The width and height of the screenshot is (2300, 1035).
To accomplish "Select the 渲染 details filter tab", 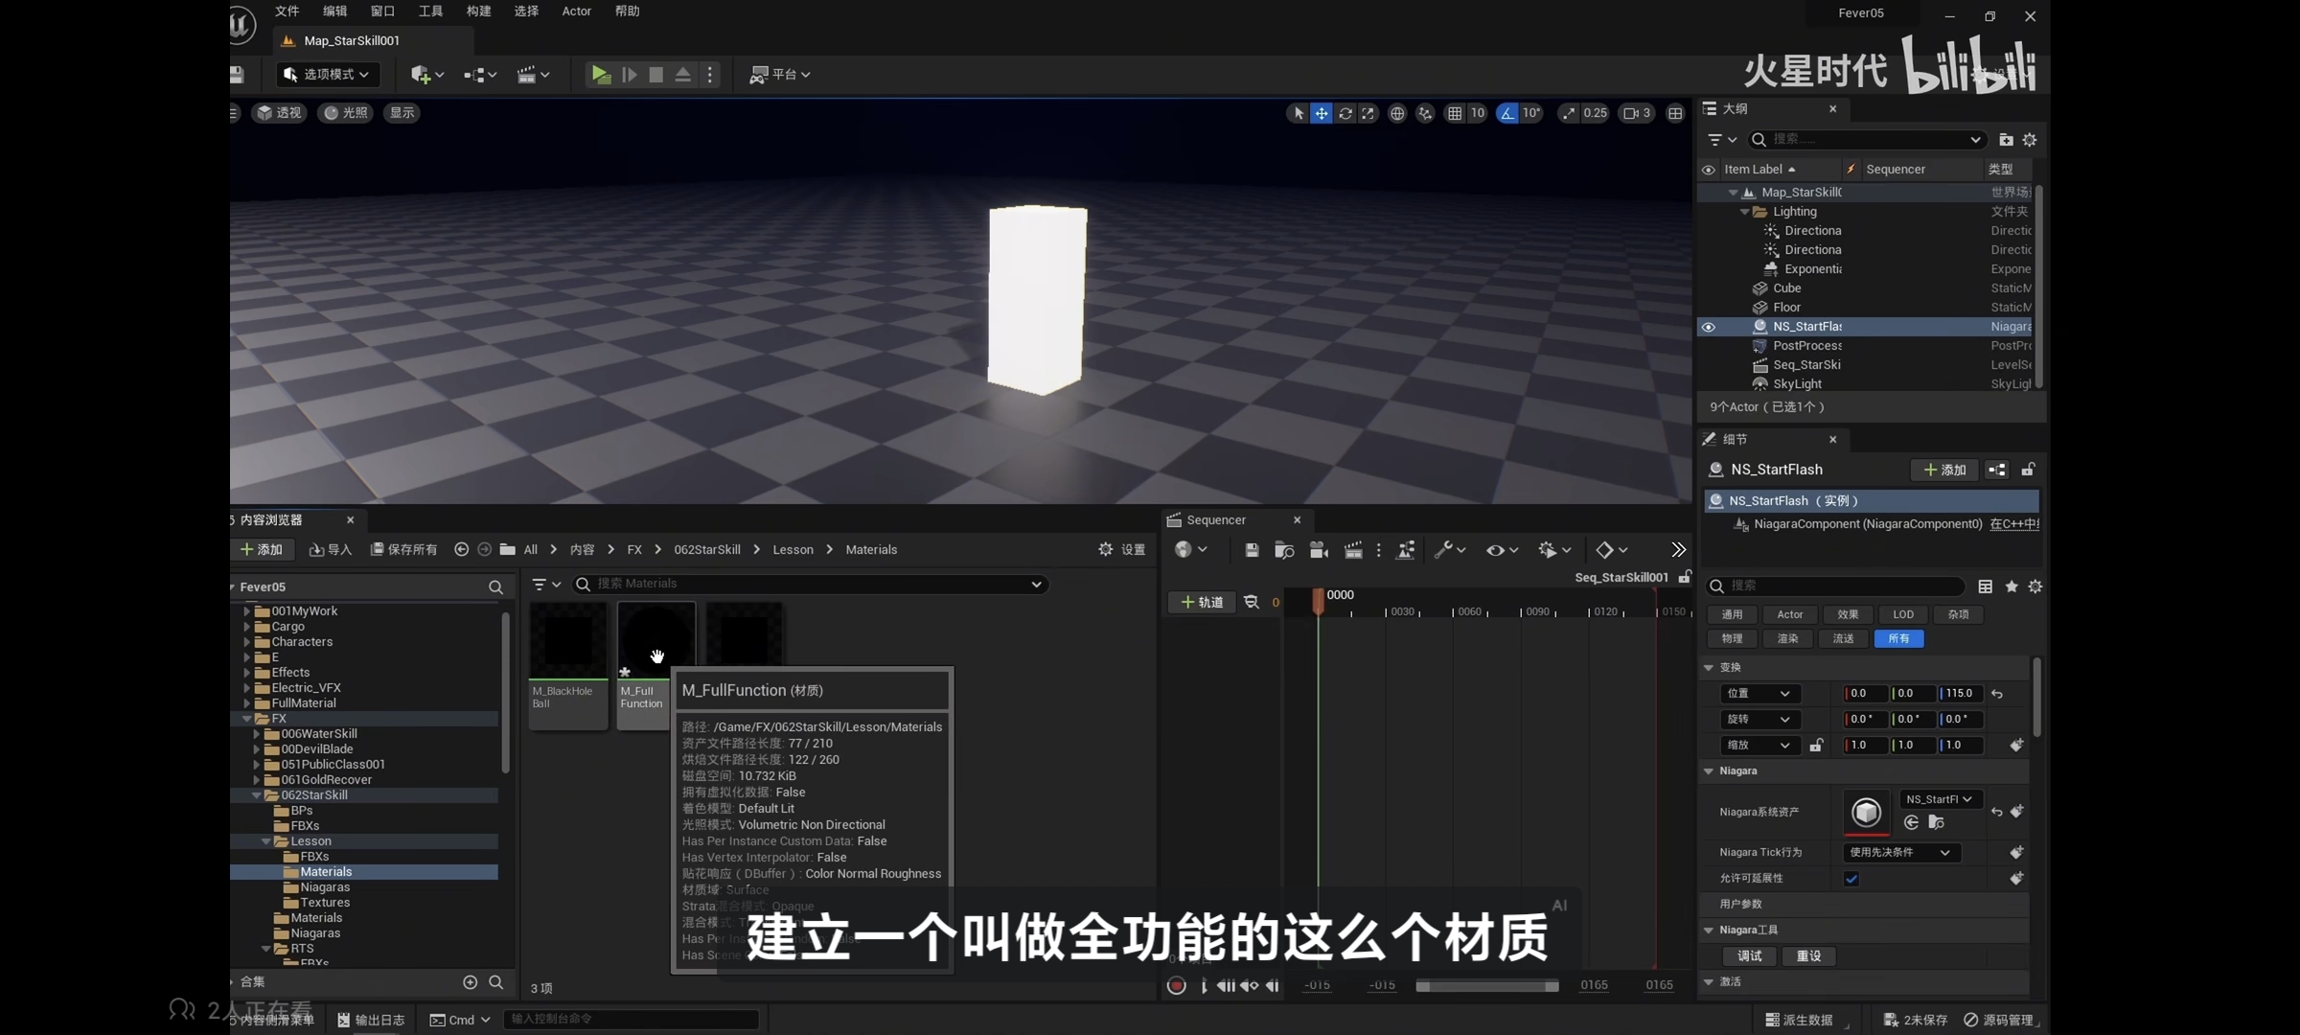I will pyautogui.click(x=1787, y=638).
